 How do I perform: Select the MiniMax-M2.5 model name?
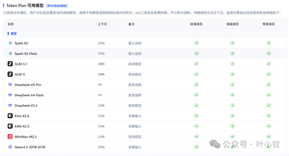pos(26,137)
